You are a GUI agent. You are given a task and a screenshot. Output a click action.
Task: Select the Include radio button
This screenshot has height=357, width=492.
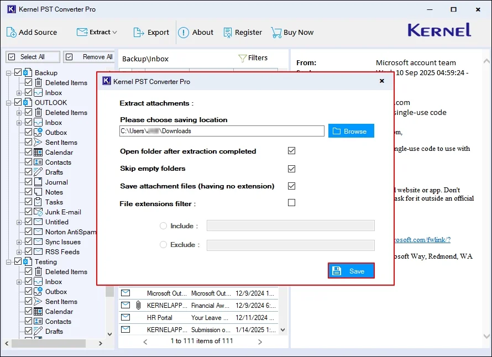point(163,226)
